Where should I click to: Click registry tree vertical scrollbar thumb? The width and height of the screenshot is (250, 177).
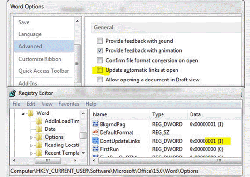[x=83, y=136]
